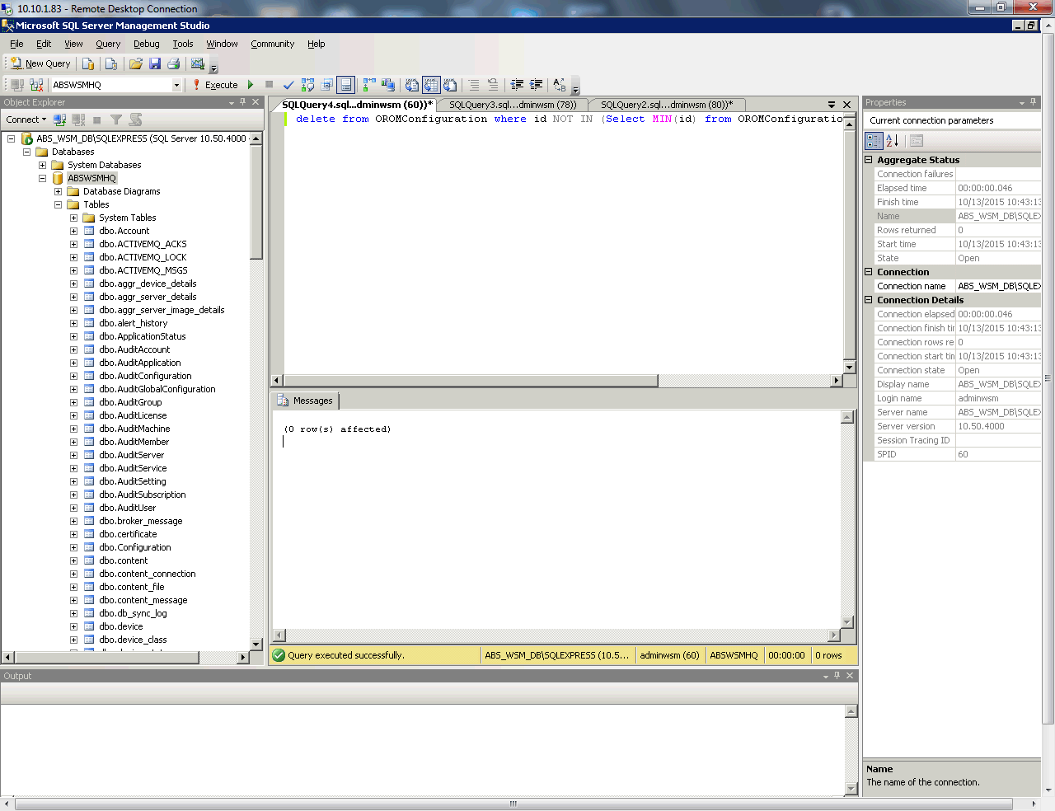Viewport: 1055px width, 811px height.
Task: Collapse the Tables folder node
Action: coord(58,204)
